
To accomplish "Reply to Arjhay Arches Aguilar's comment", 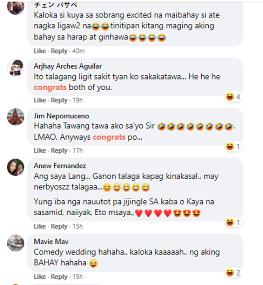I will tap(59, 100).
